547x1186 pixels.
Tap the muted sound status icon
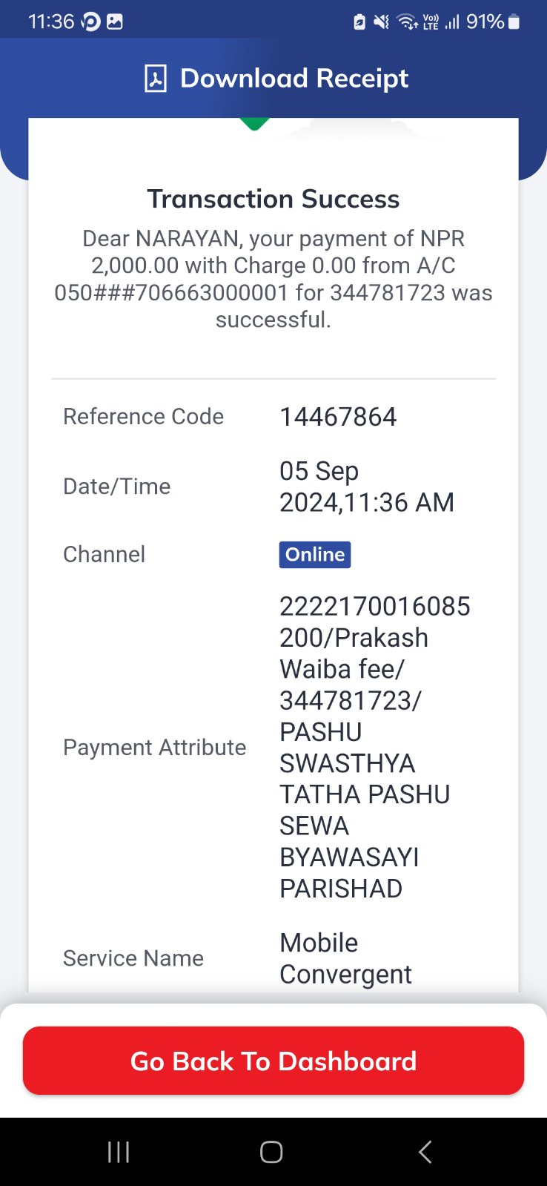pyautogui.click(x=381, y=22)
